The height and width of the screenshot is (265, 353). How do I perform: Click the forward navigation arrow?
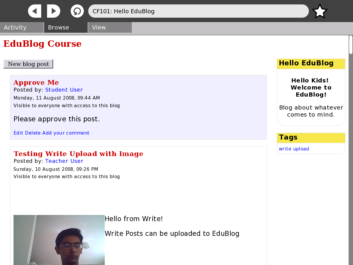[x=54, y=11]
